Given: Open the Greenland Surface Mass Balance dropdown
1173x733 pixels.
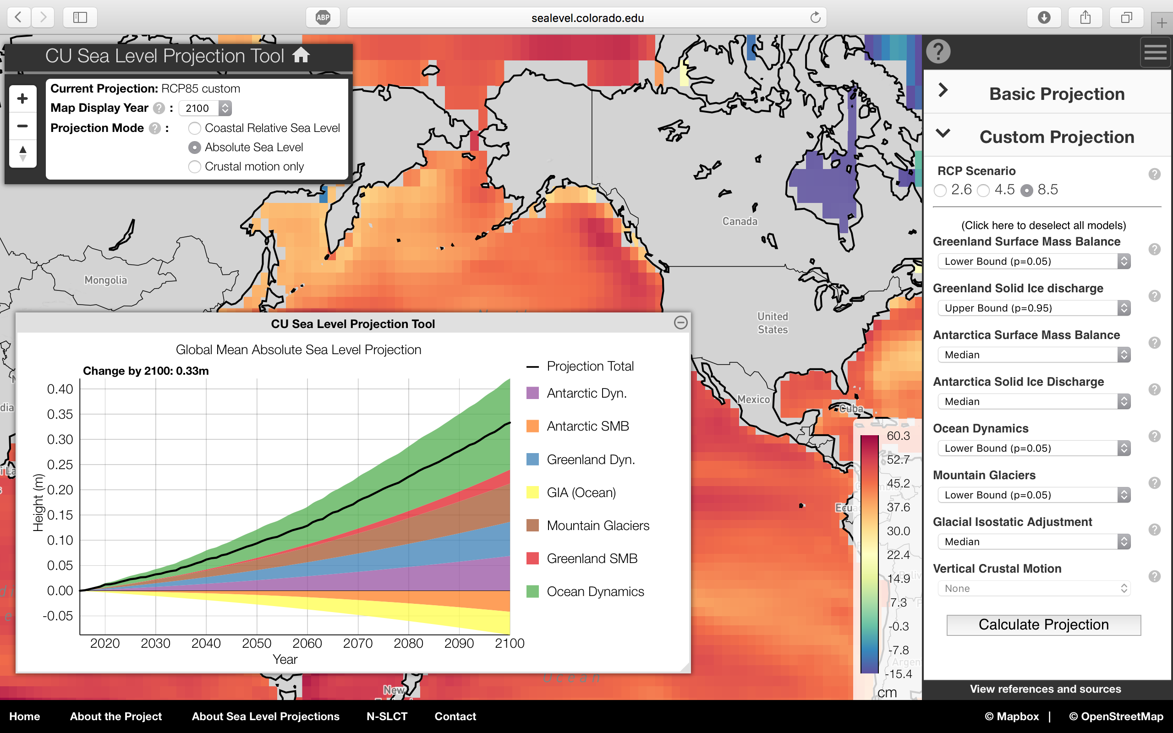Looking at the screenshot, I should tap(1033, 261).
